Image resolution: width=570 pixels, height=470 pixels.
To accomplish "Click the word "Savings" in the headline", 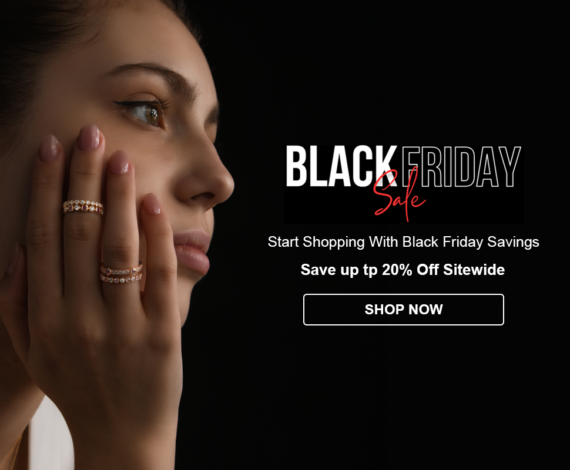I will 513,243.
